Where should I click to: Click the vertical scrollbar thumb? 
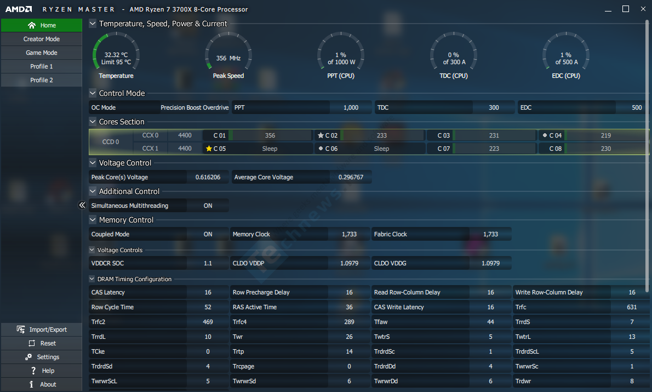[647, 156]
